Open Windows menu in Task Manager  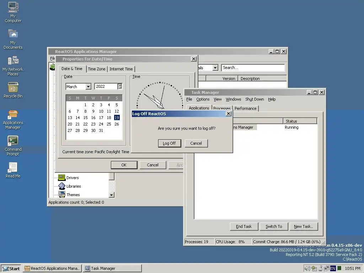click(233, 99)
